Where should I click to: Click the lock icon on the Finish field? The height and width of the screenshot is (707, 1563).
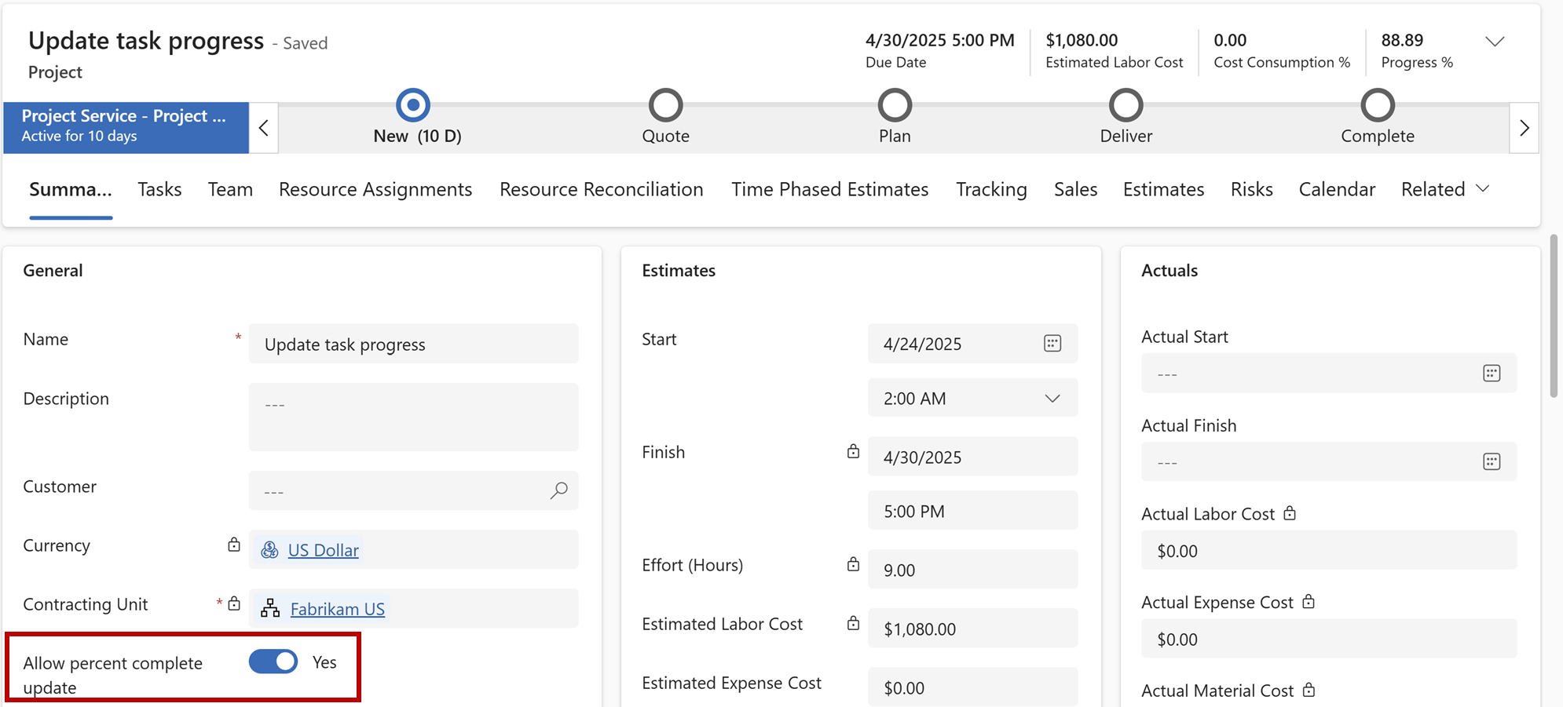[x=853, y=451]
